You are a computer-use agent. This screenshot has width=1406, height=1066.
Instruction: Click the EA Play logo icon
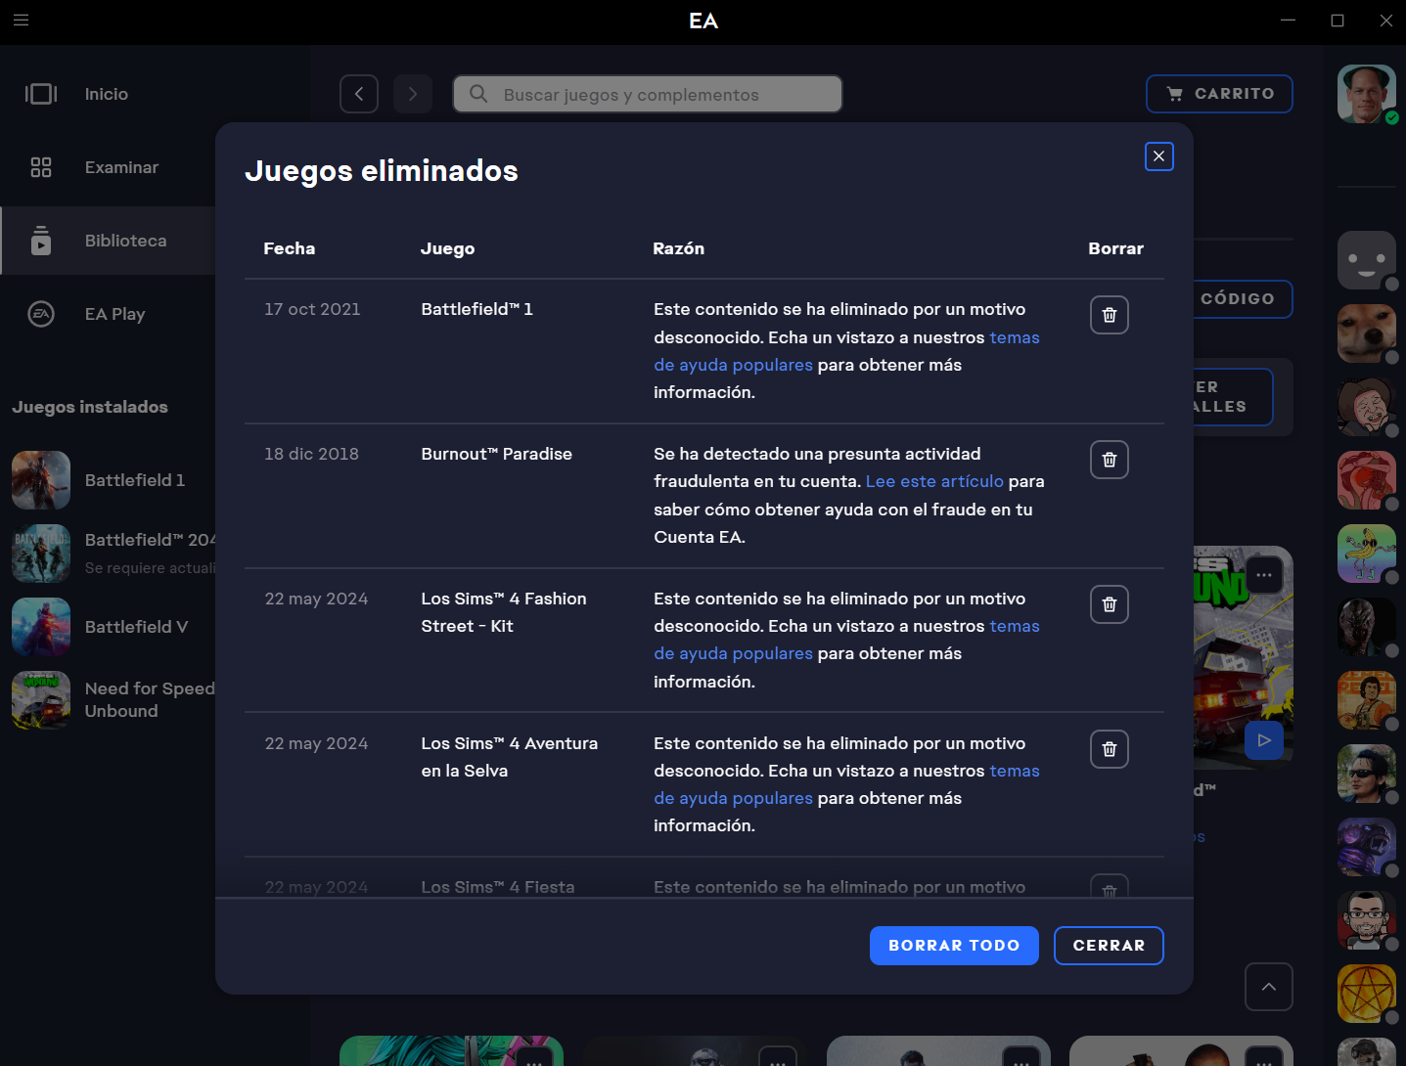[x=41, y=314]
